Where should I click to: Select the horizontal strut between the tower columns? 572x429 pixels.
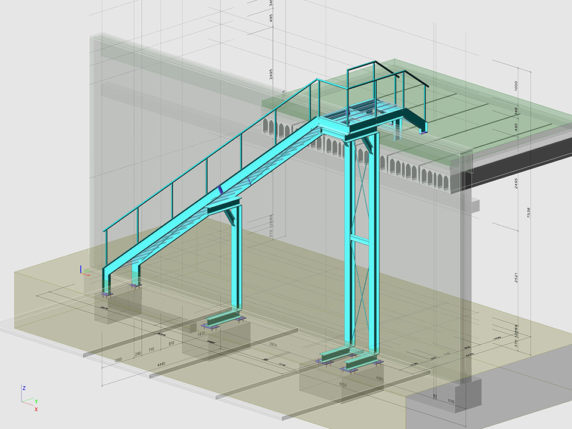[x=359, y=239]
